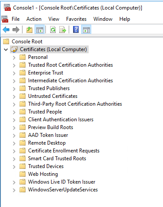The width and height of the screenshot is (163, 207).
Task: Expand the Trusted People node
Action: coord(14,112)
